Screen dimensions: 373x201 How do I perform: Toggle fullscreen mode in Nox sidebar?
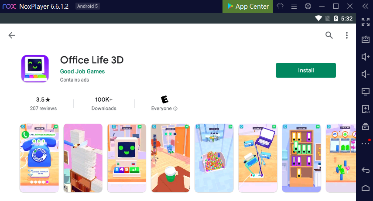point(366,22)
